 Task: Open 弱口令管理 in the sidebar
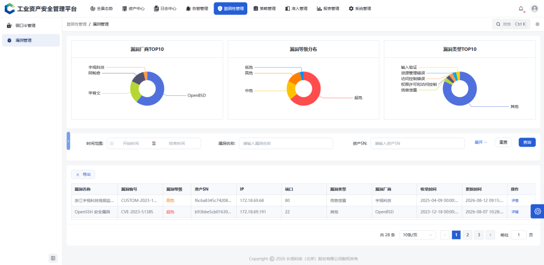(x=31, y=26)
